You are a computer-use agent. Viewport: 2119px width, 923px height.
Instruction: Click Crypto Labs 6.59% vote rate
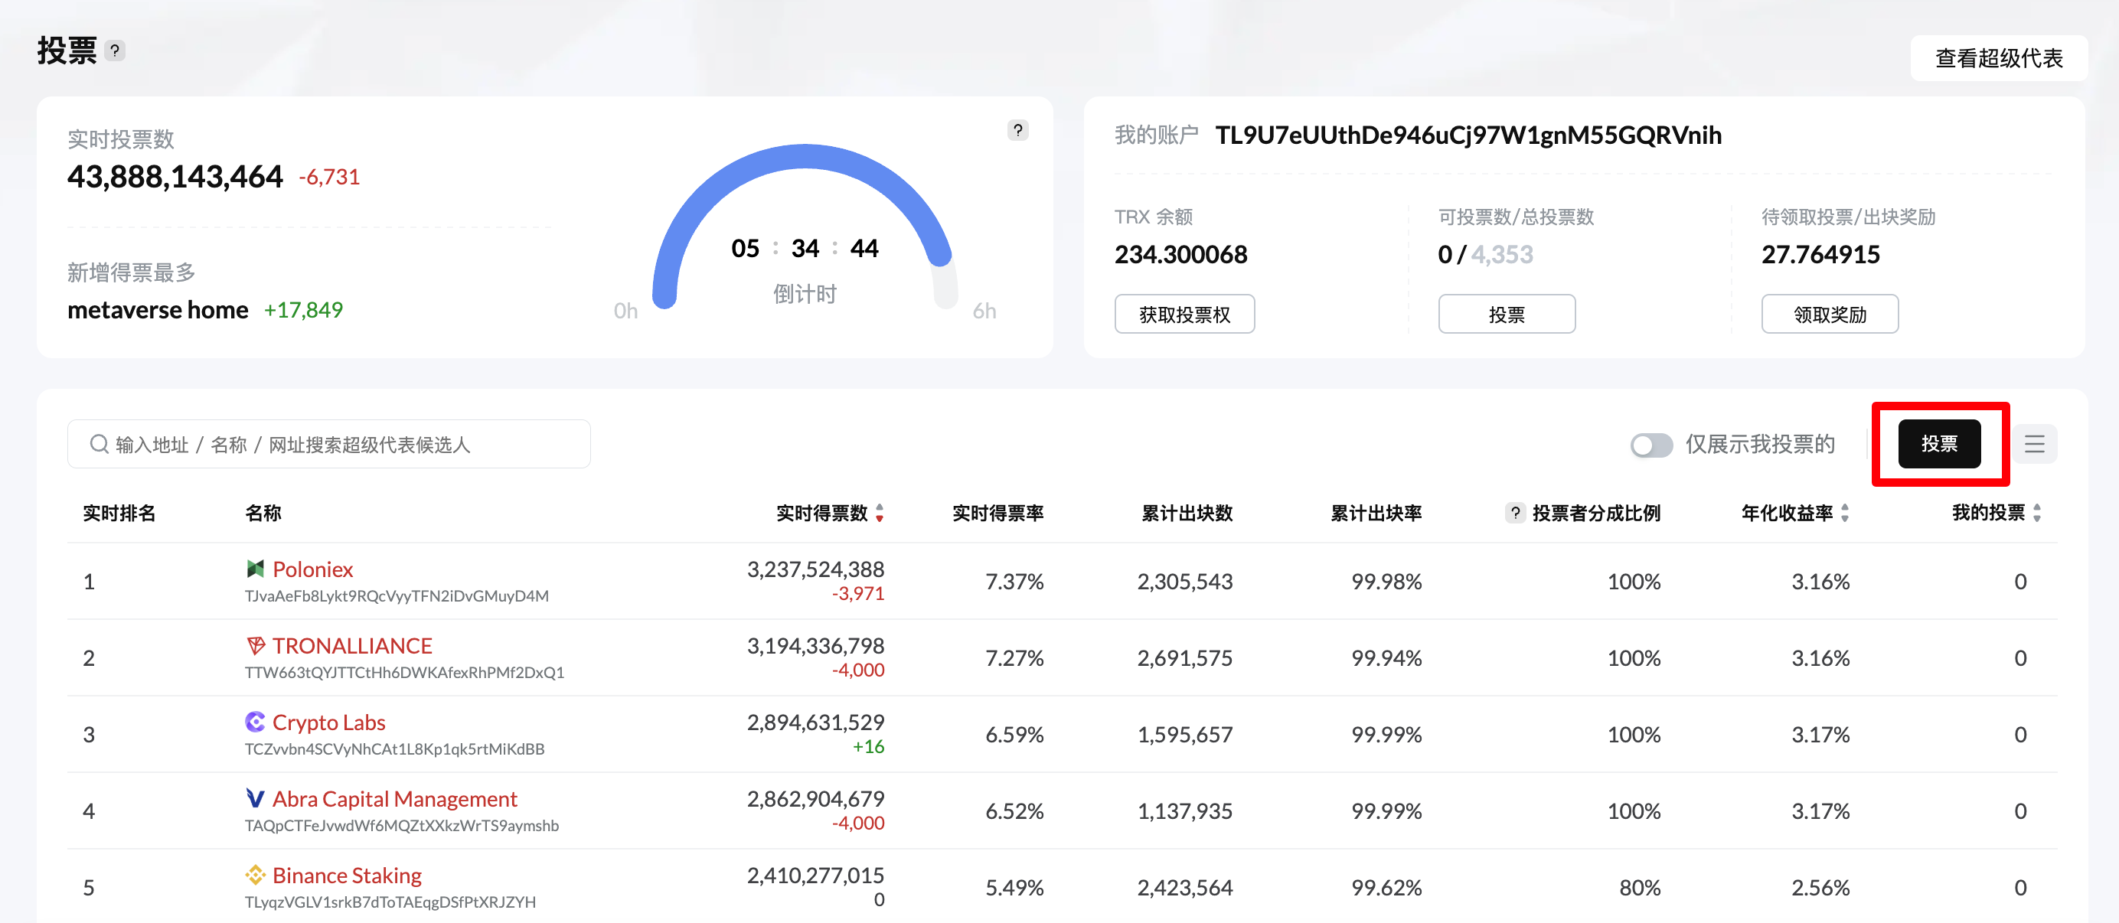(1014, 735)
